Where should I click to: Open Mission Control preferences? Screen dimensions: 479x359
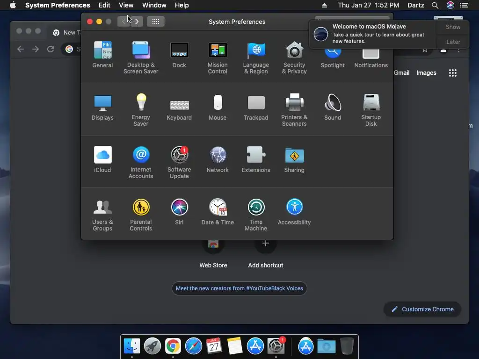(x=218, y=57)
